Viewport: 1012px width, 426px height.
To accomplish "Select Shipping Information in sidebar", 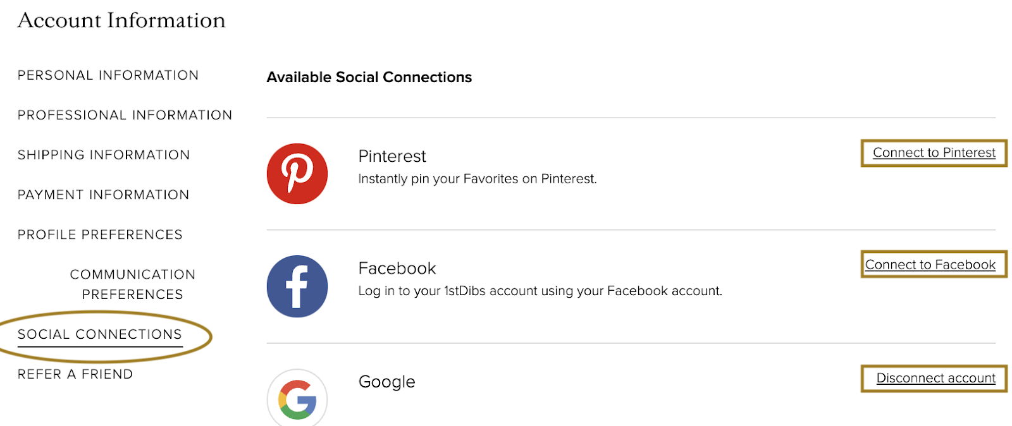I will 104,155.
